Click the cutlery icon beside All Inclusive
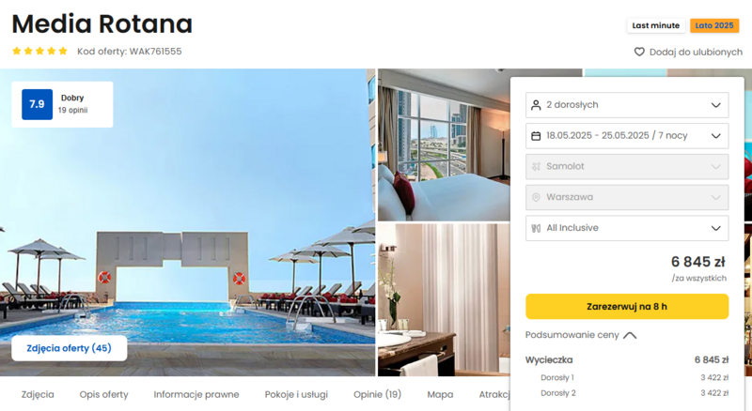752x411 pixels. coord(536,228)
